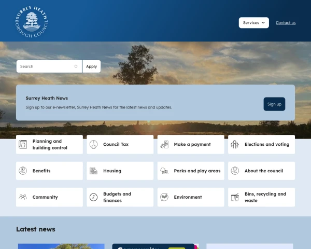Click the Benefits coin icon
Screen dimensions: 311x249
pos(23,171)
